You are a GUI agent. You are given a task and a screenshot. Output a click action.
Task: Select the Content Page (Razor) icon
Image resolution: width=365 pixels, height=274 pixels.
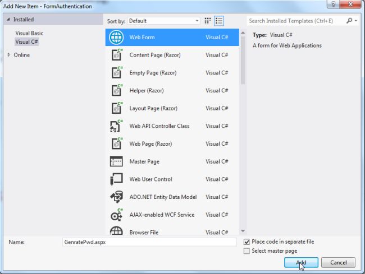coord(116,55)
